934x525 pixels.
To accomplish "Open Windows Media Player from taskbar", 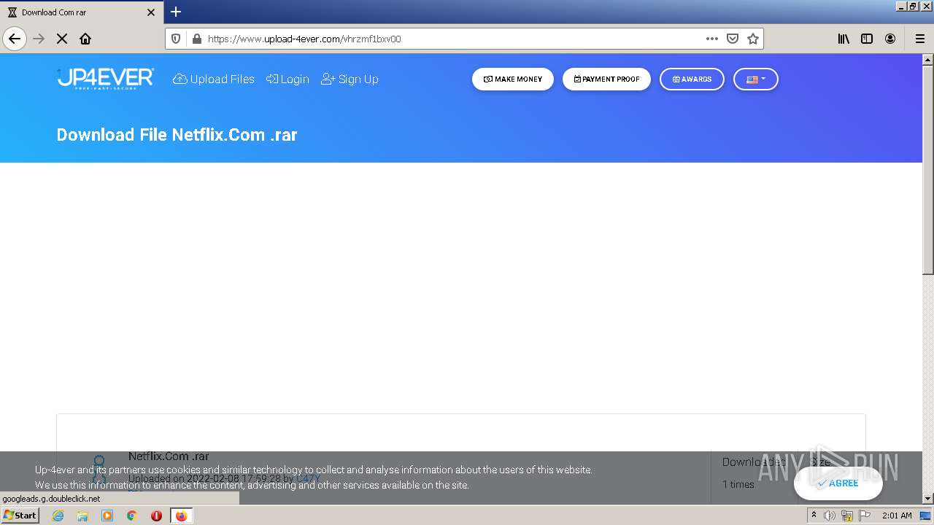I will [107, 516].
